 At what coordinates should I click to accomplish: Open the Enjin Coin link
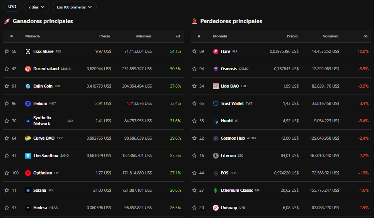(43, 86)
